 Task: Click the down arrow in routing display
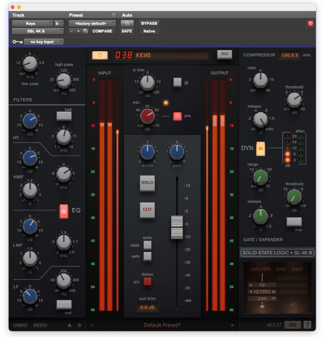click(262, 306)
